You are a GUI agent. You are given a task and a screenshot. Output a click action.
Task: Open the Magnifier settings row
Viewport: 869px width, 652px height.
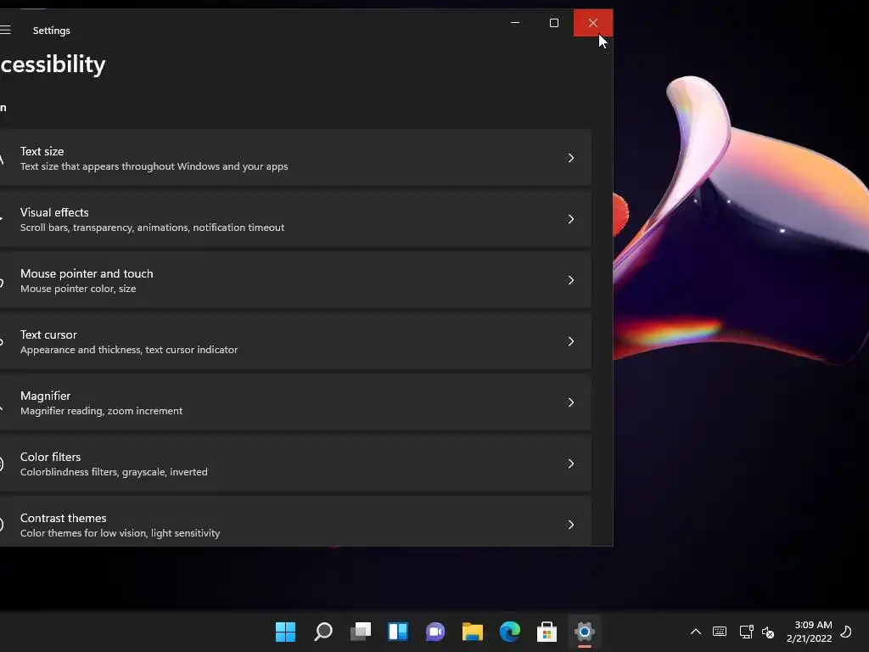point(295,402)
